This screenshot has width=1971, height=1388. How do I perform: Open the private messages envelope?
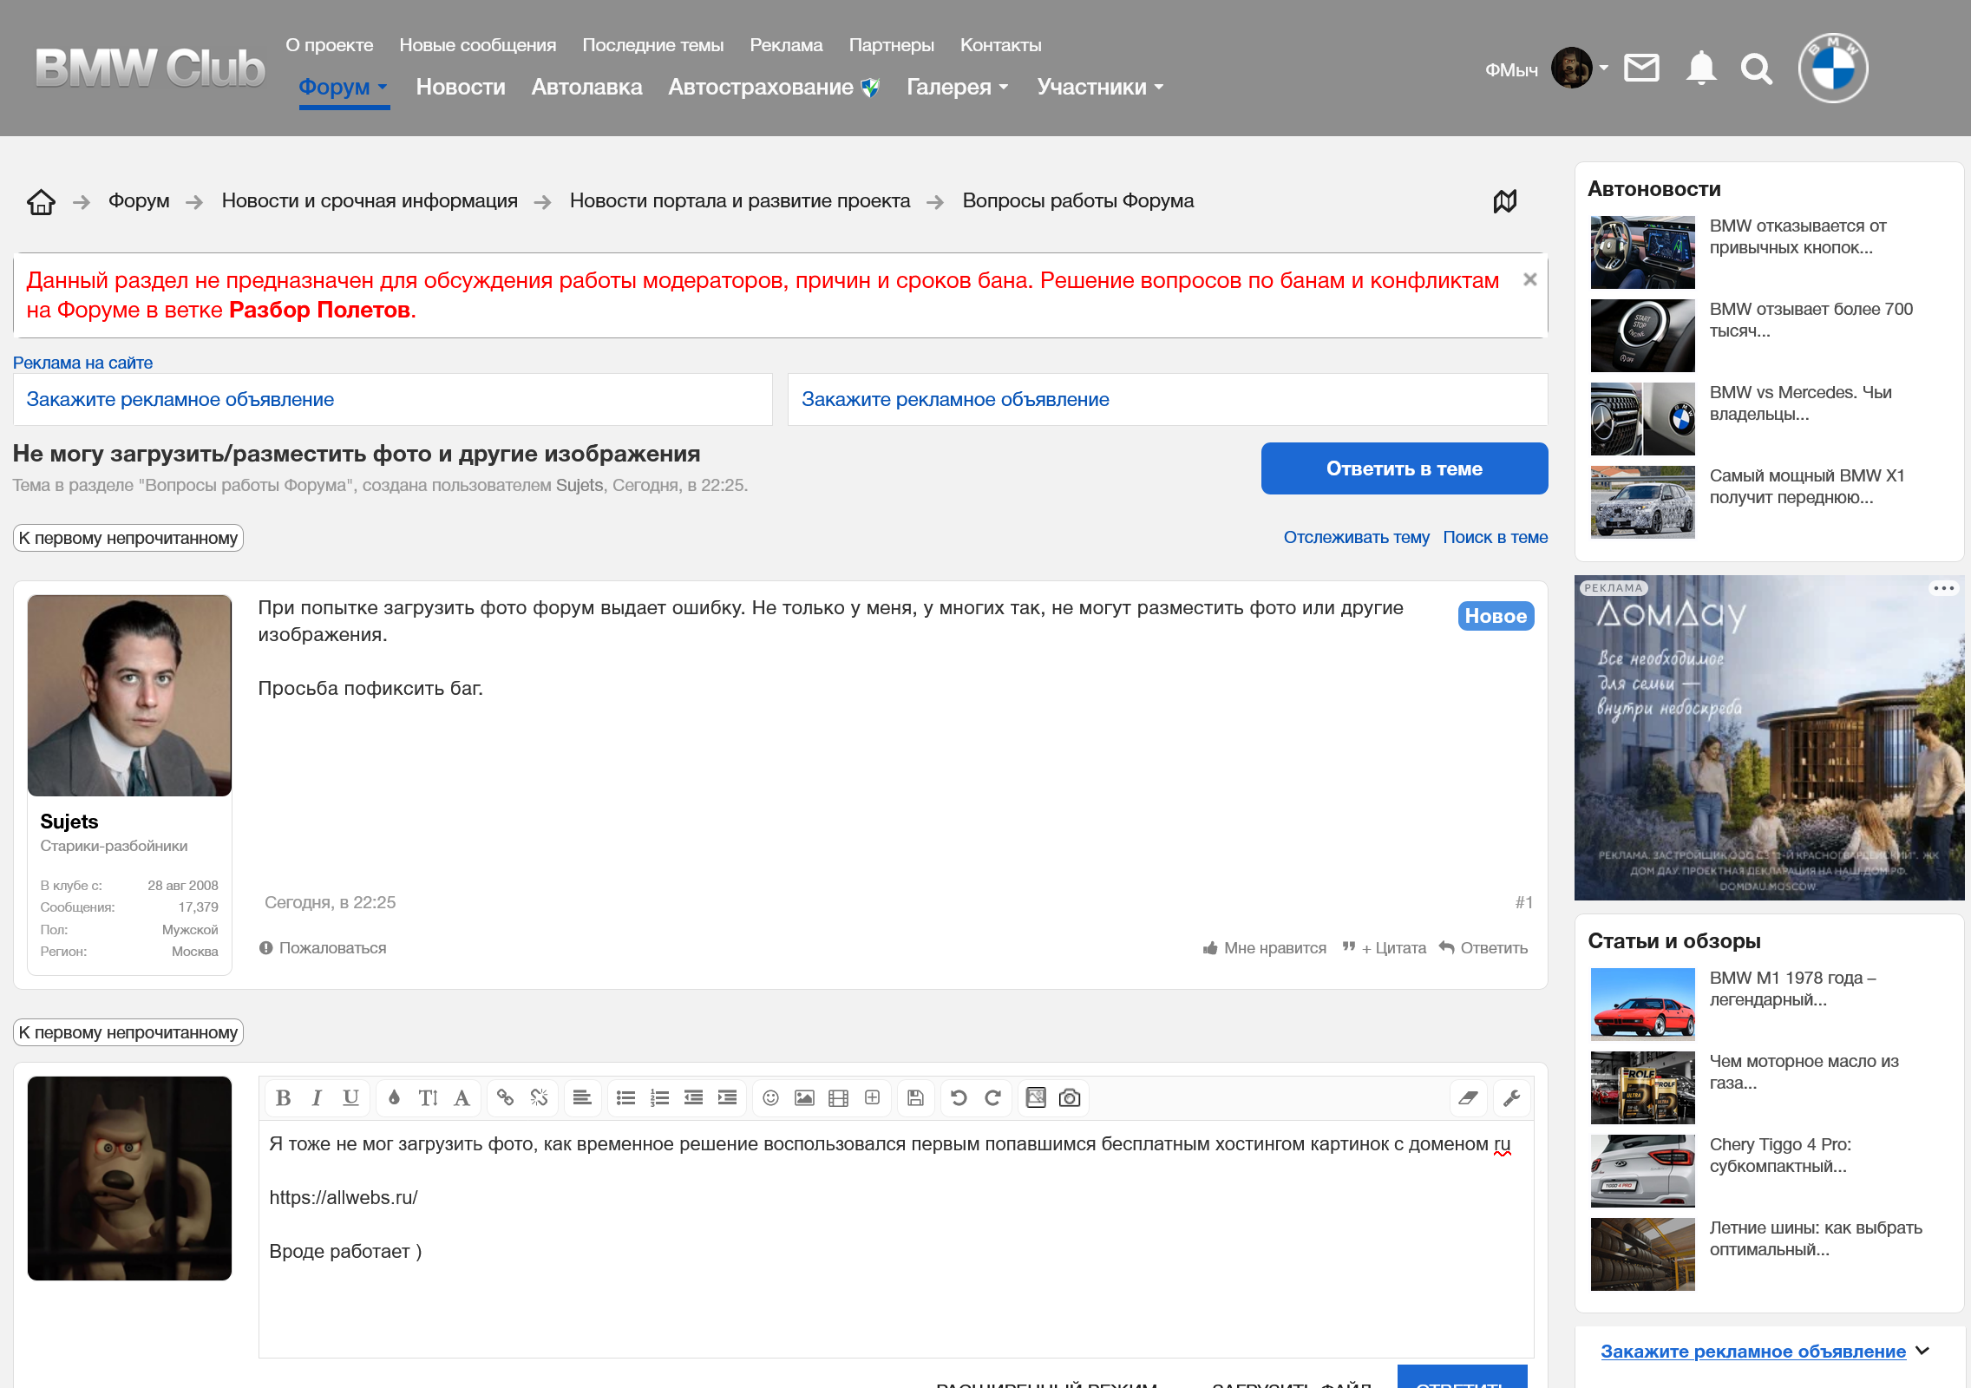1641,68
